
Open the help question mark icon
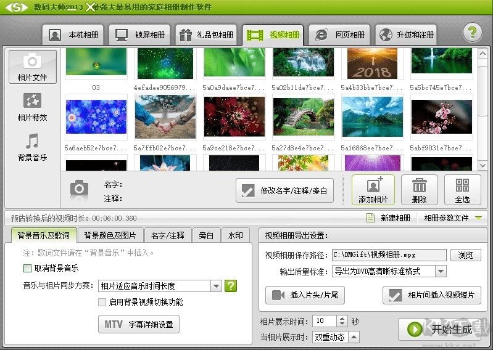(472, 33)
